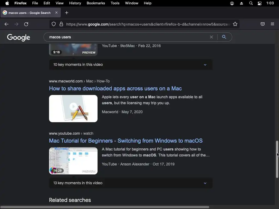Open Mac Tutorial for Beginners video link
The image size is (279, 209).
click(126, 141)
